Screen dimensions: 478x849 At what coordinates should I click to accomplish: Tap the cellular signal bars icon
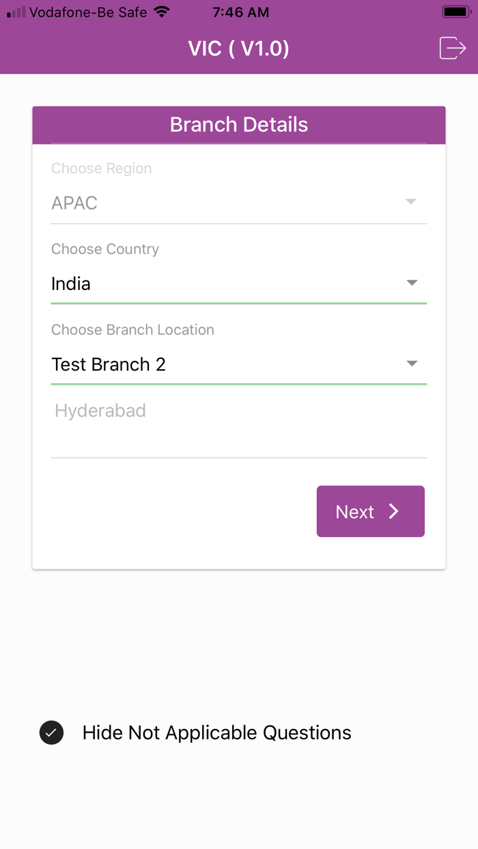pyautogui.click(x=16, y=12)
